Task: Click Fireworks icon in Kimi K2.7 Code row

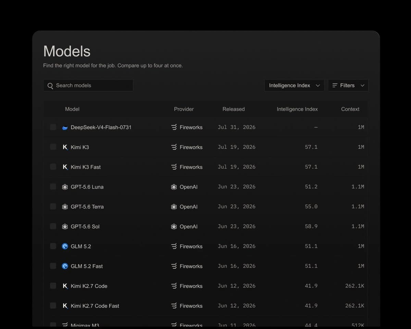Action: (174, 286)
